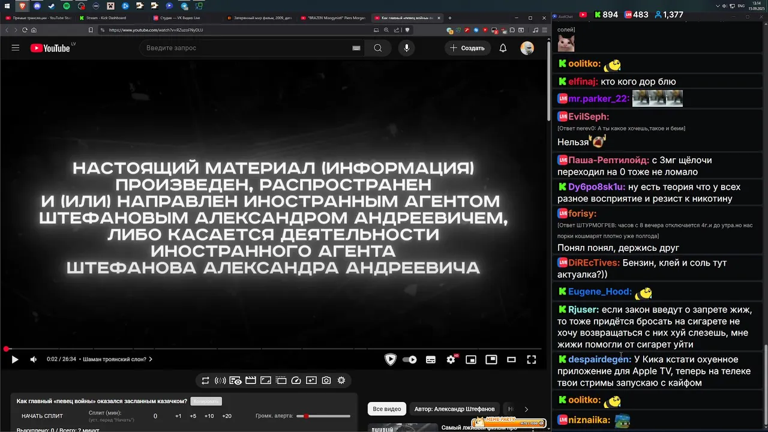This screenshot has width=768, height=432.
Task: Click the expand-window icon in extension toolbar
Action: [x=266, y=380]
